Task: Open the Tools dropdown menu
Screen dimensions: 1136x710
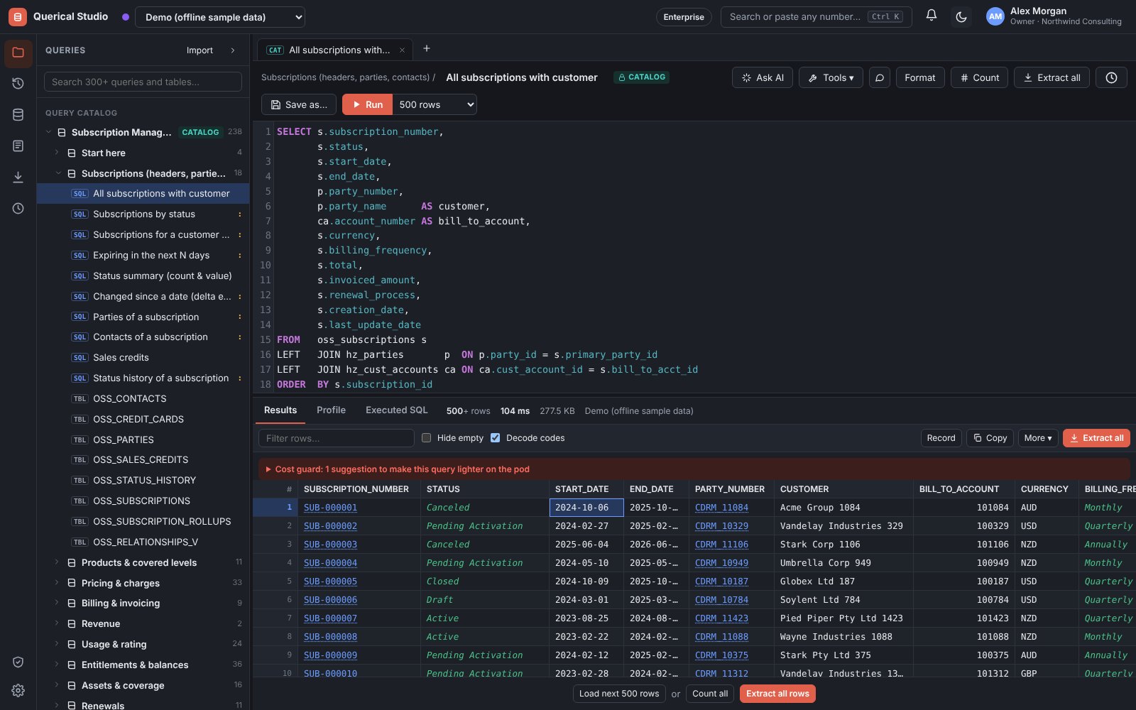Action: [831, 77]
